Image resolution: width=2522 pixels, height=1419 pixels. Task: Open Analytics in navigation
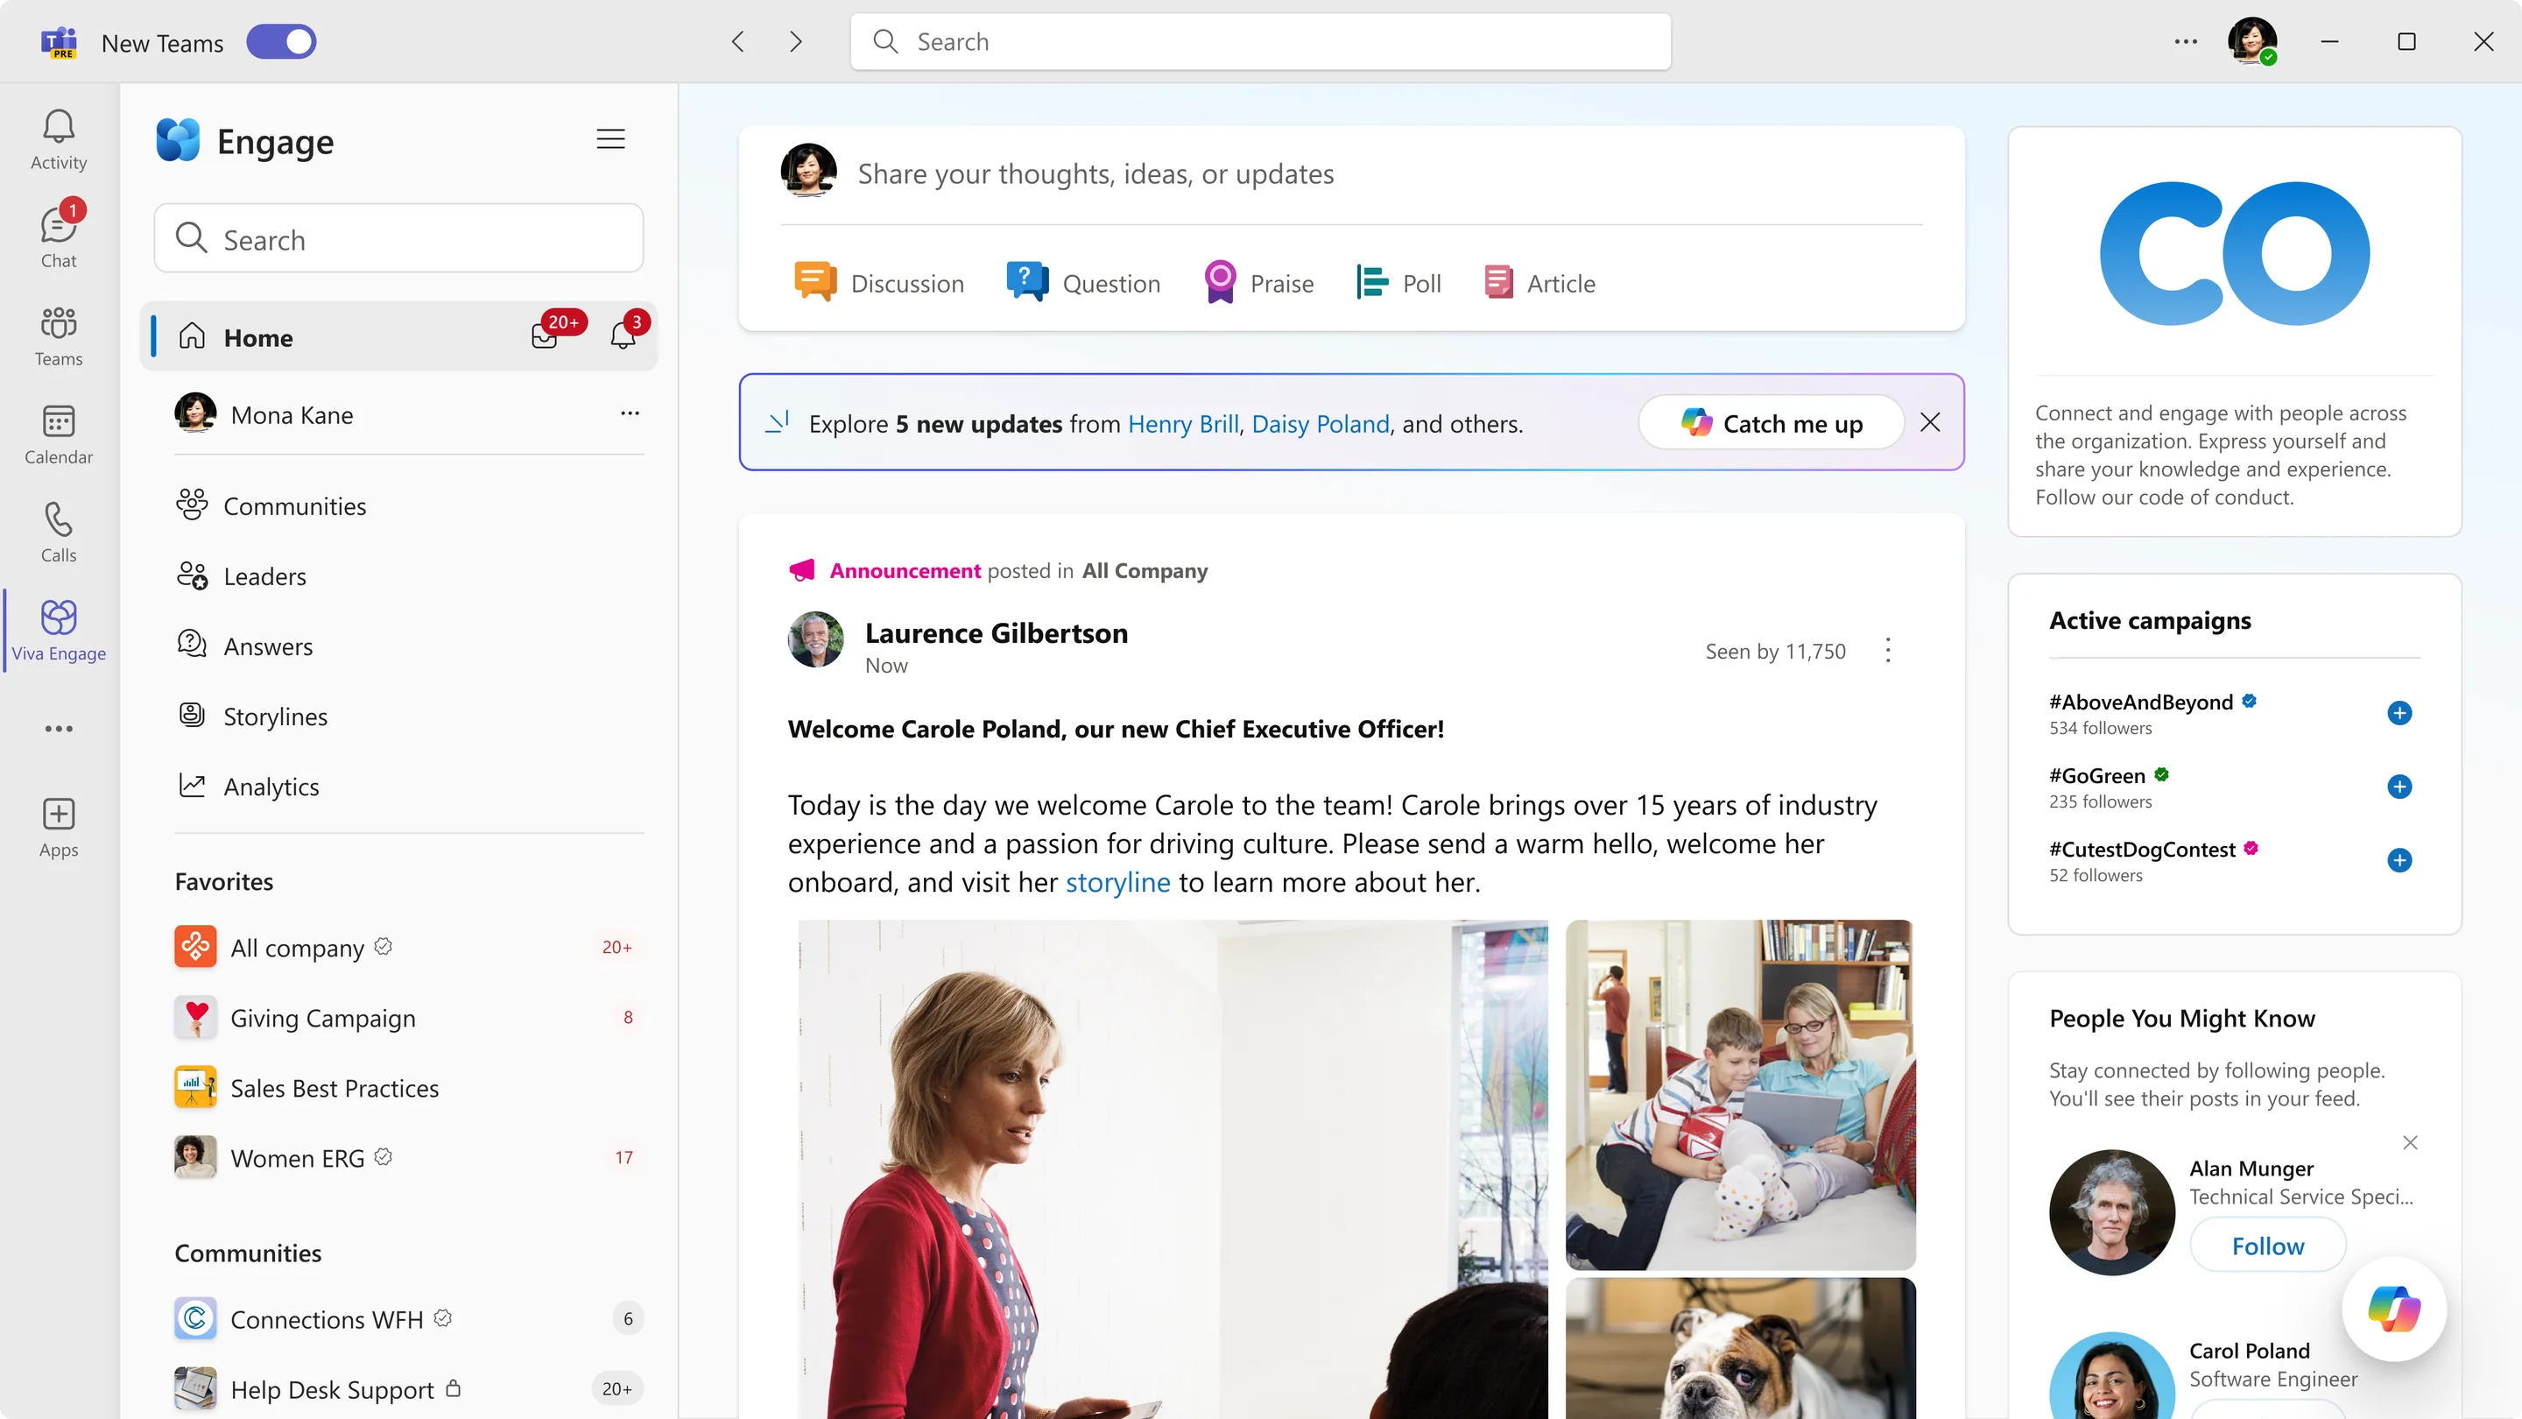(x=248, y=786)
